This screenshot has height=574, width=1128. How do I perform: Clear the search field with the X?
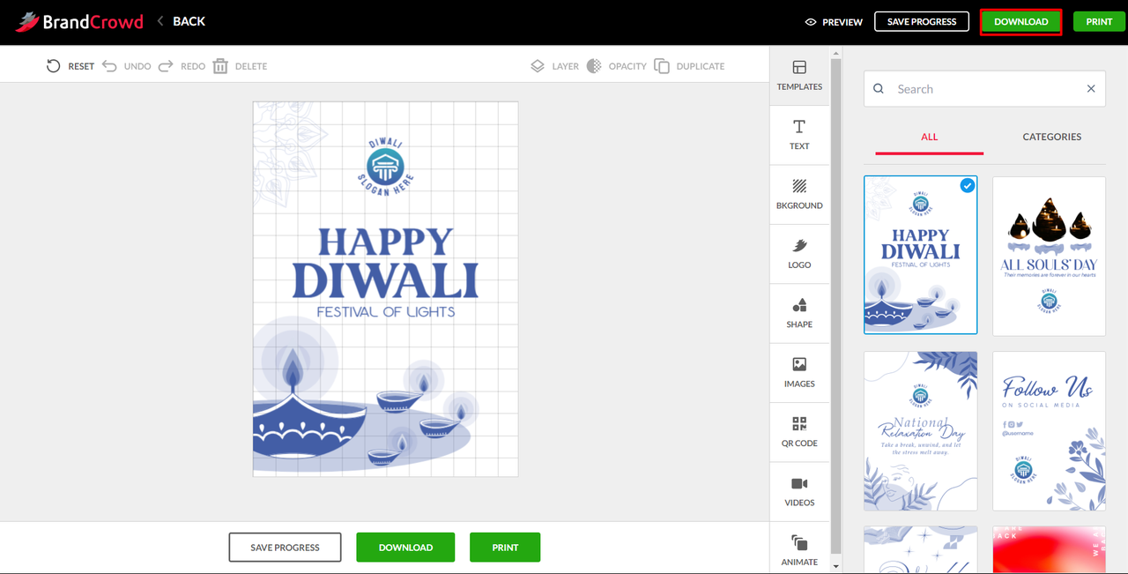(x=1091, y=89)
